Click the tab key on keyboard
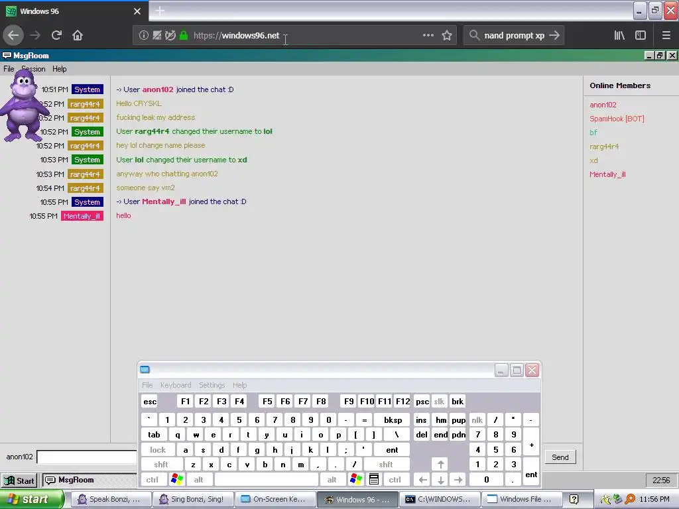679x509 pixels. (154, 435)
